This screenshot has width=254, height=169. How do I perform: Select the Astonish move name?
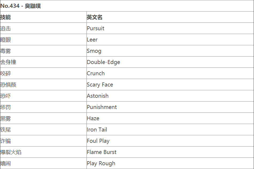(97, 96)
